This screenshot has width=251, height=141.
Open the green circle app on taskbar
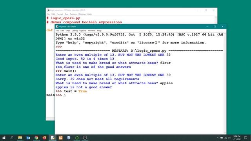click(77, 137)
